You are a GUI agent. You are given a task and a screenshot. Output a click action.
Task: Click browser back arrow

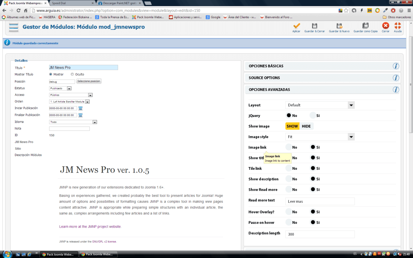[x=4, y=10]
